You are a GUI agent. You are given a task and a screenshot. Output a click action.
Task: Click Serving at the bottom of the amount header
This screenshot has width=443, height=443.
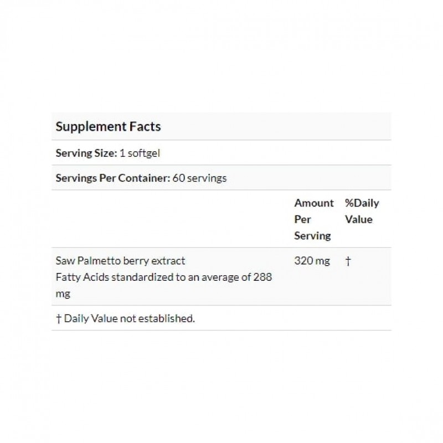[312, 235]
